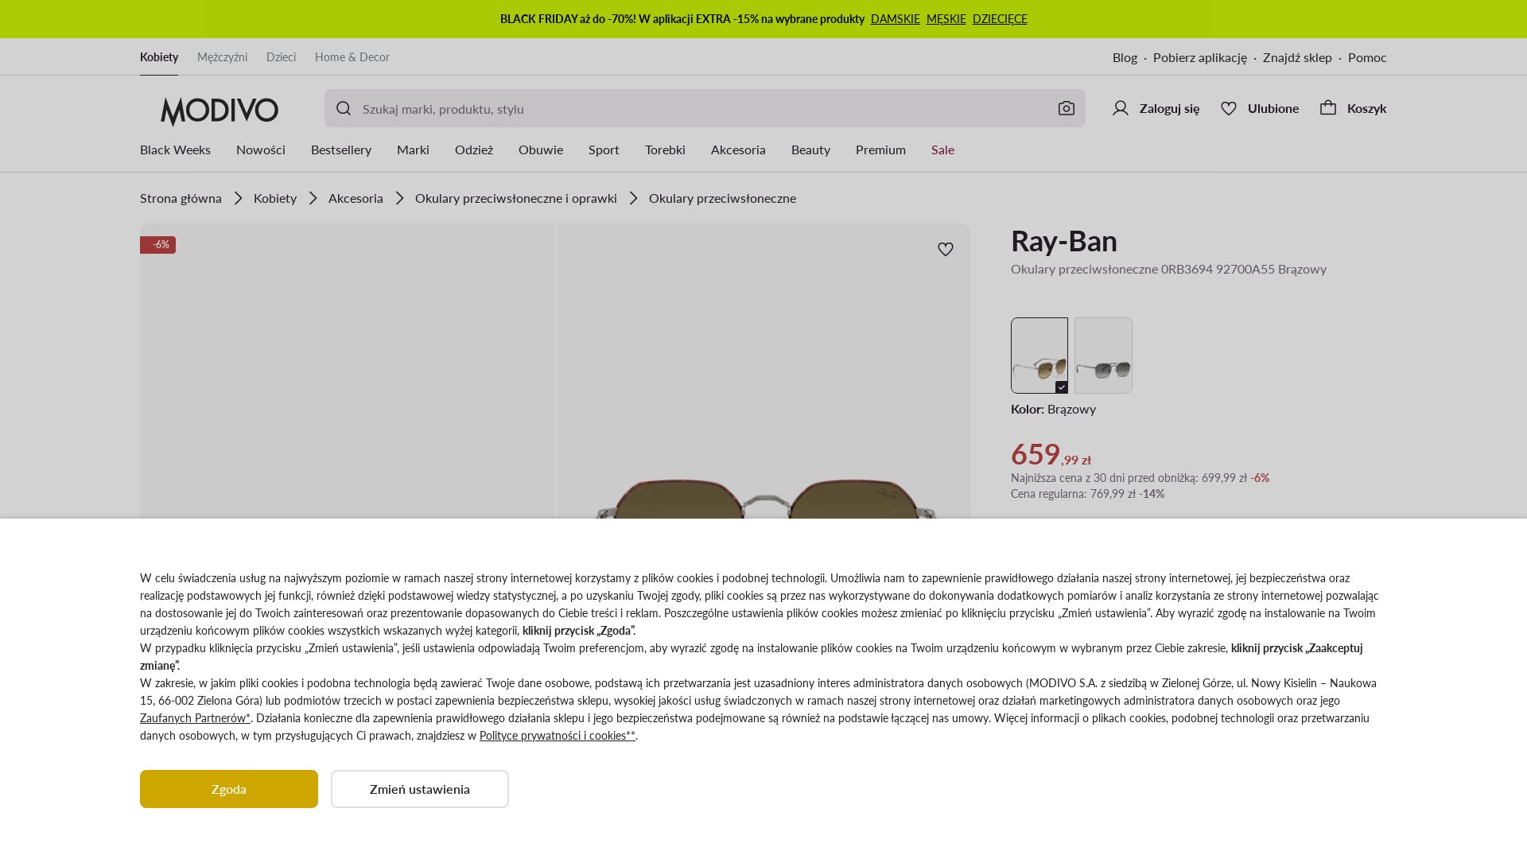This screenshot has width=1527, height=859.
Task: Click the Koszyk shopping bag icon
Action: (x=1328, y=107)
